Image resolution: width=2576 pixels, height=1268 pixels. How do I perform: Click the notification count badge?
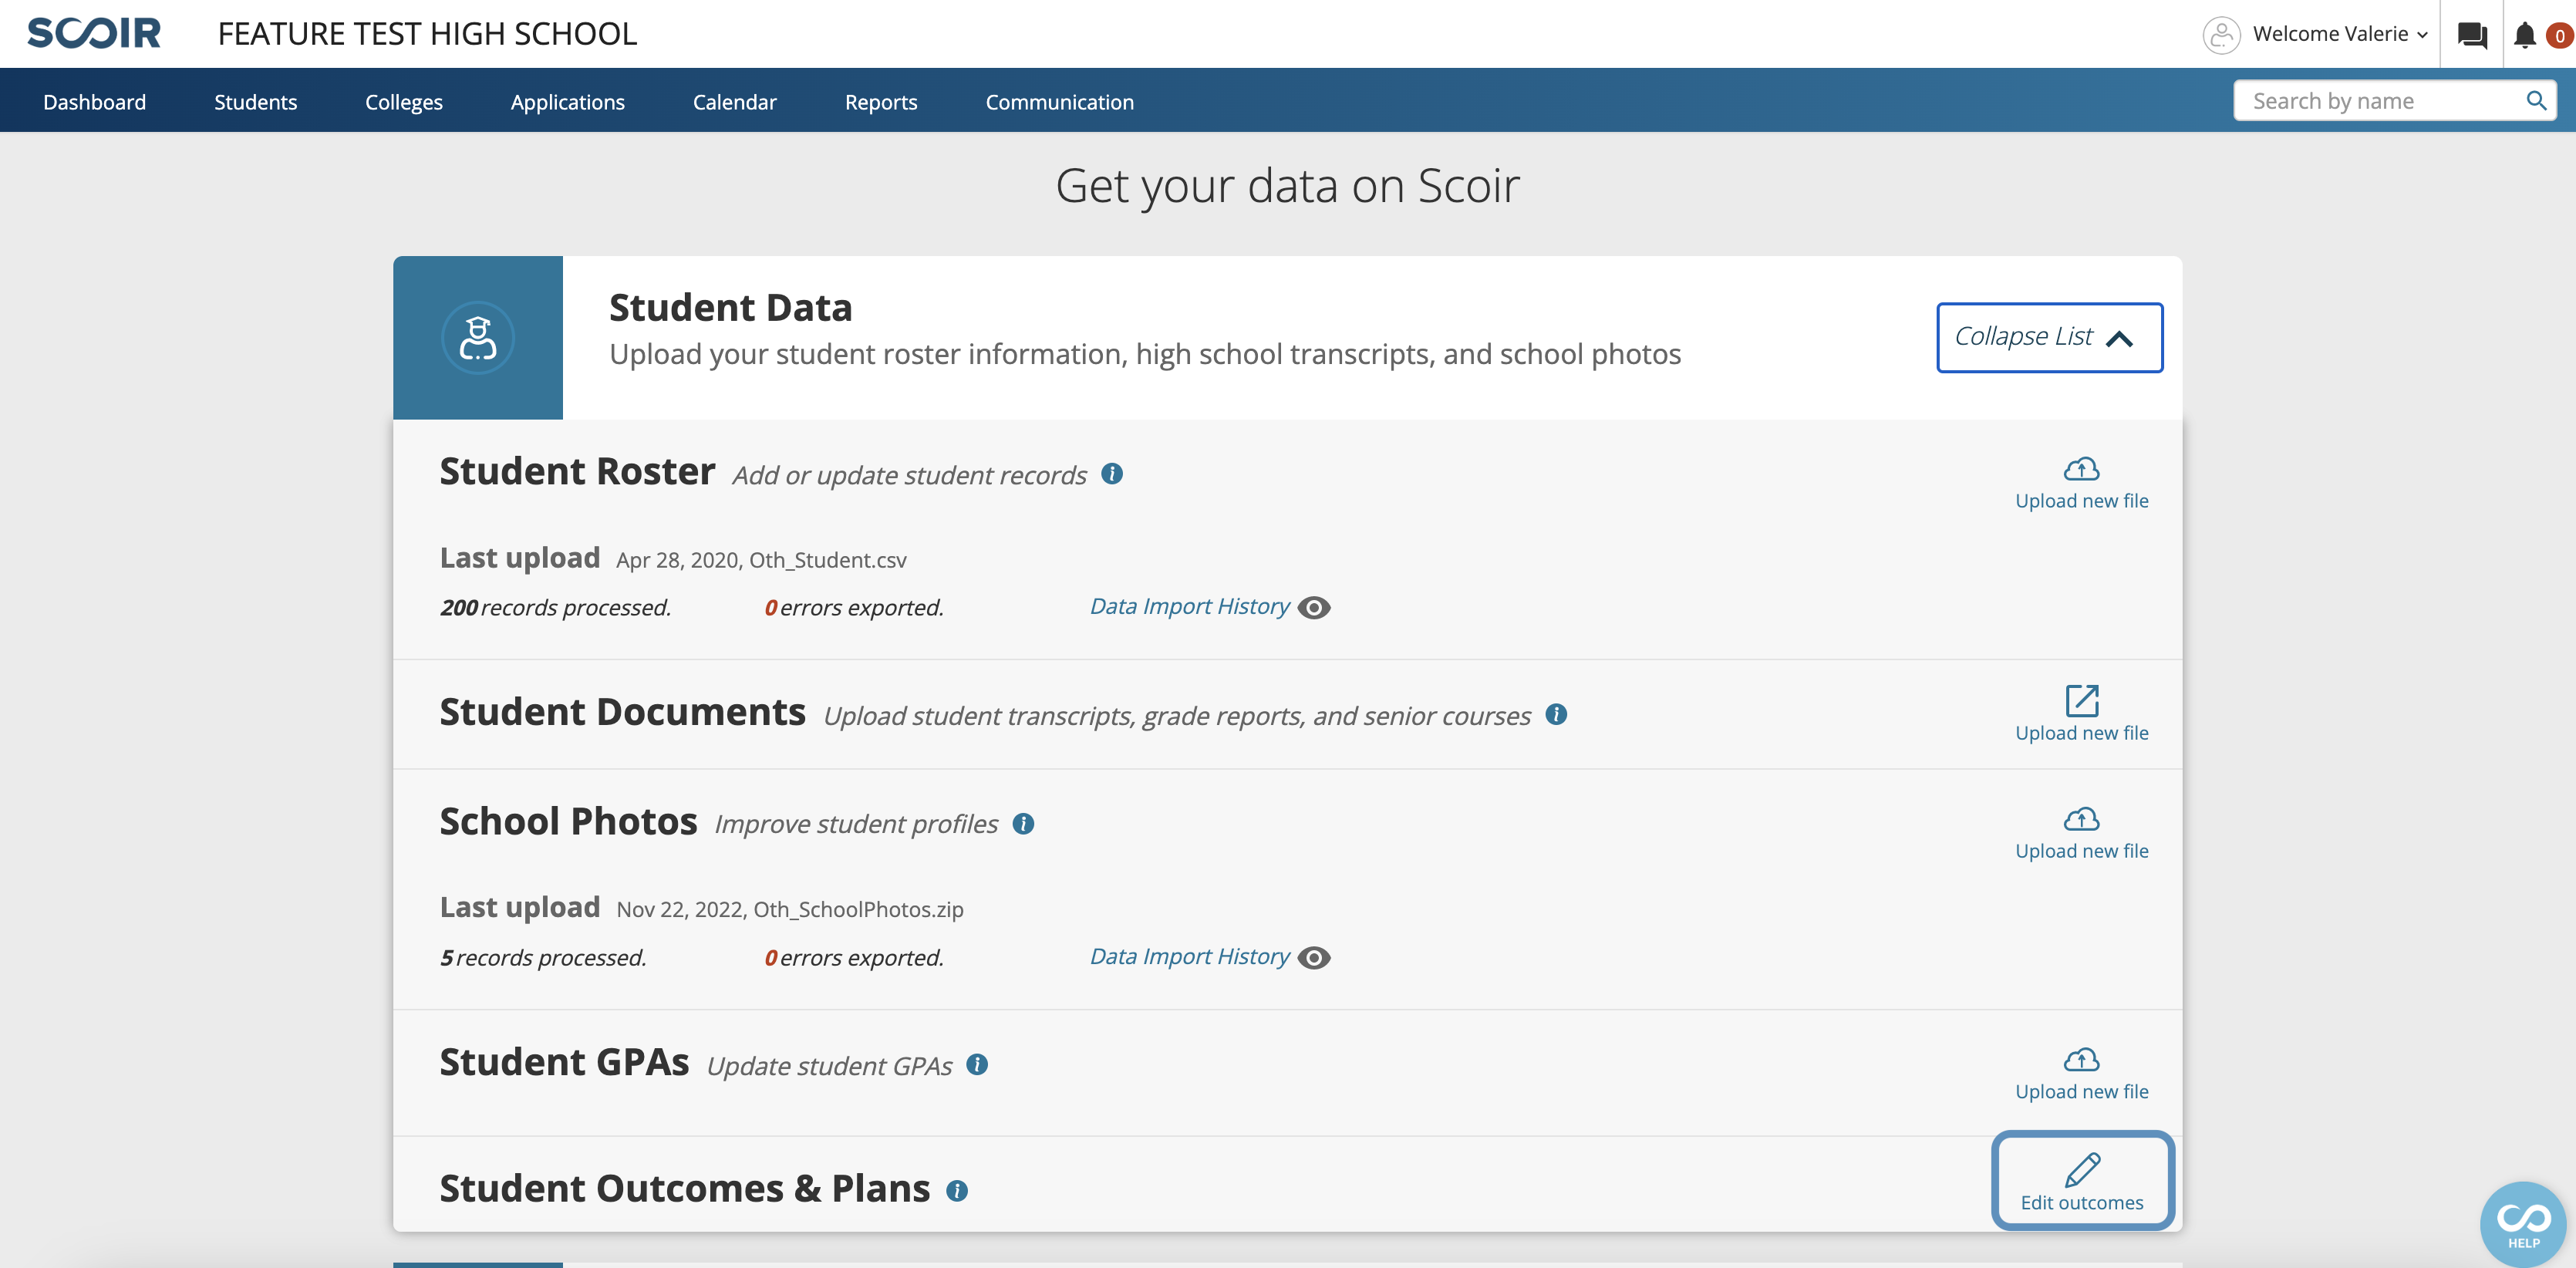[2560, 36]
